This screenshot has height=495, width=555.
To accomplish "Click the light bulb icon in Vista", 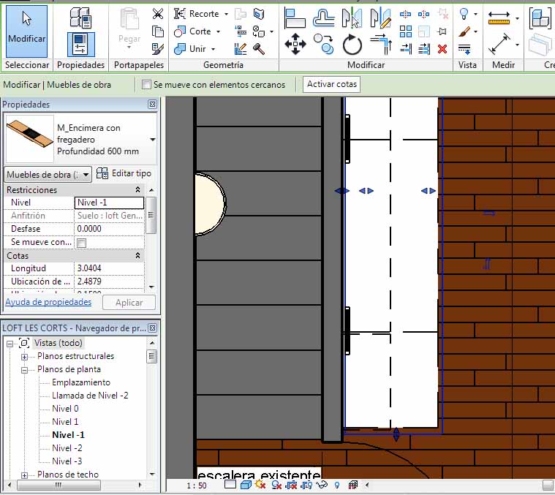I will (464, 14).
